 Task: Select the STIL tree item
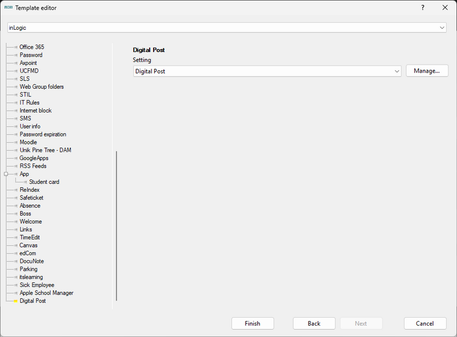tap(26, 94)
